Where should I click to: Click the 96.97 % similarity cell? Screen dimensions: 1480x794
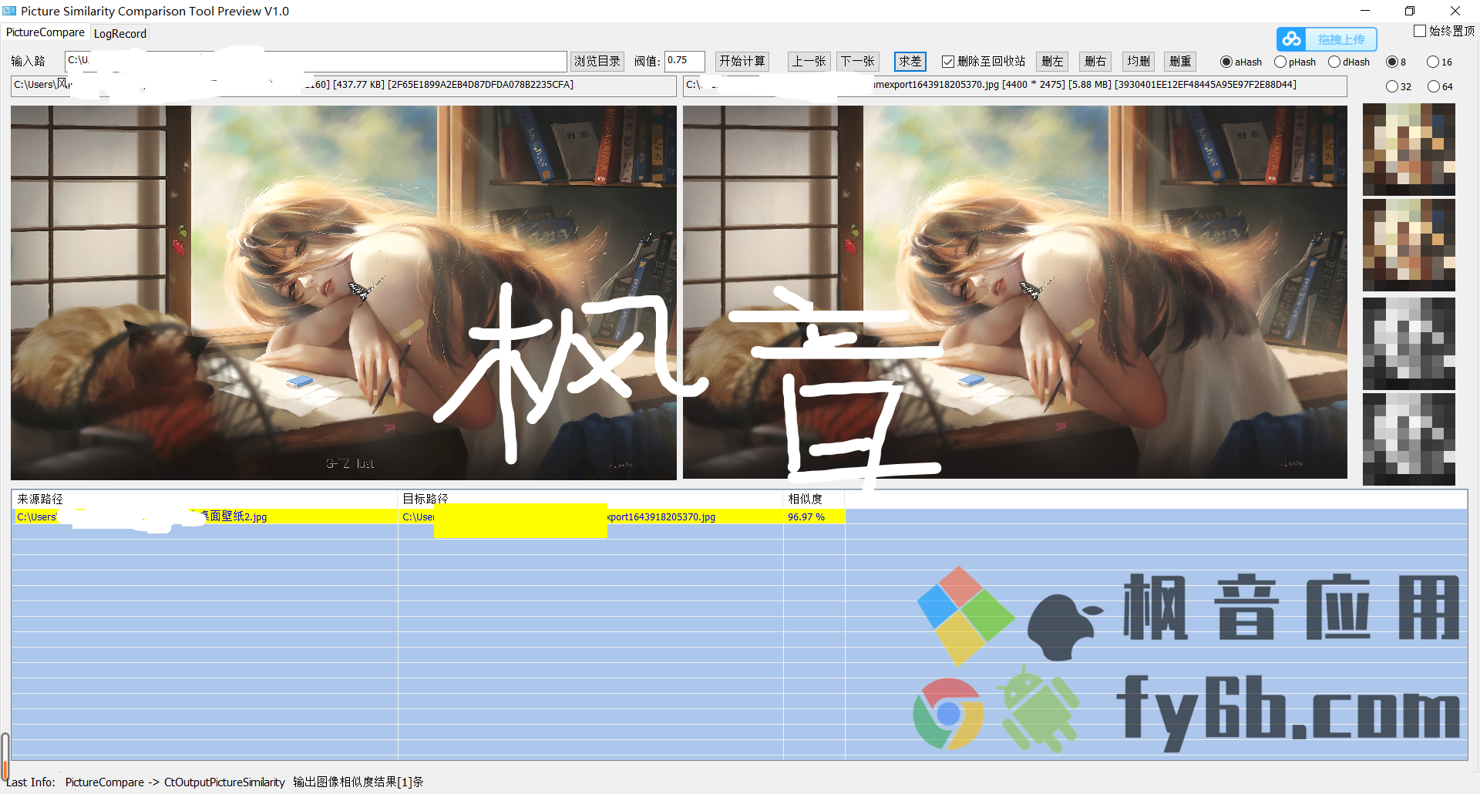click(814, 516)
